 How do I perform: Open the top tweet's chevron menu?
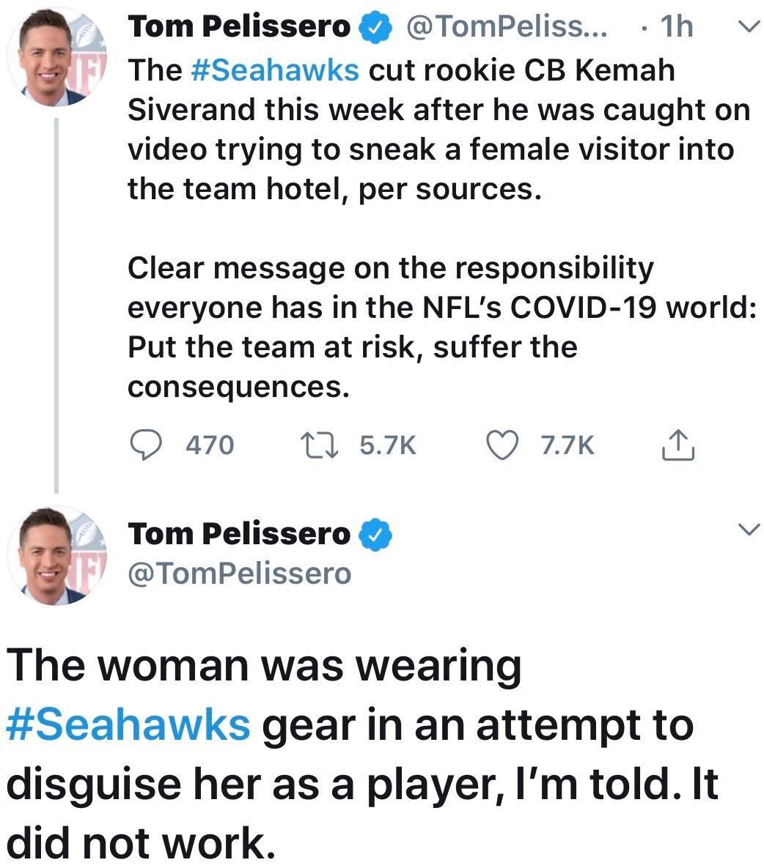(x=747, y=28)
